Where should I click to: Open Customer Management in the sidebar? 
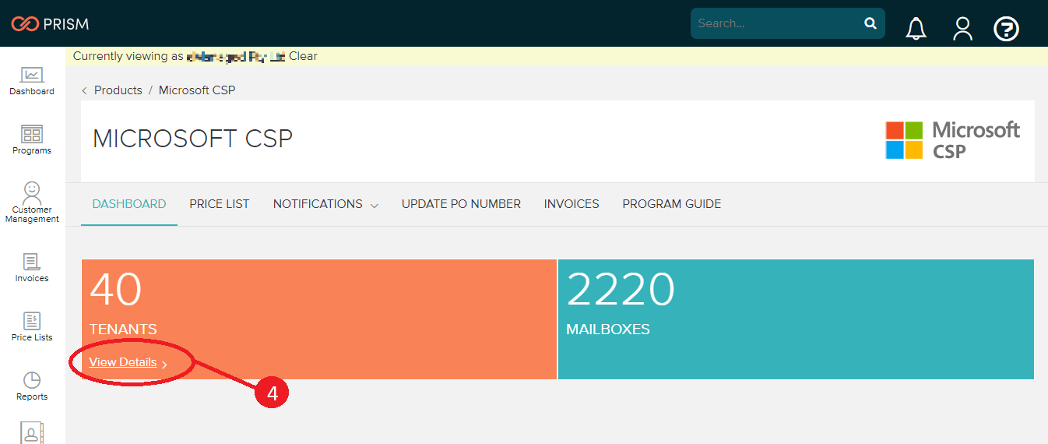pos(32,203)
